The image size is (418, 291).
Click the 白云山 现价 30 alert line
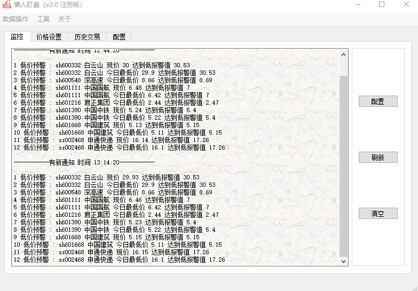102,65
